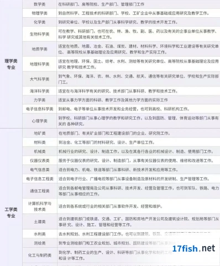
Task: Select the 地质学类 row label
Action: pos(40,49)
